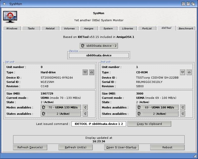Click the down arrow button in the 2nd unit panel

(x=183, y=72)
